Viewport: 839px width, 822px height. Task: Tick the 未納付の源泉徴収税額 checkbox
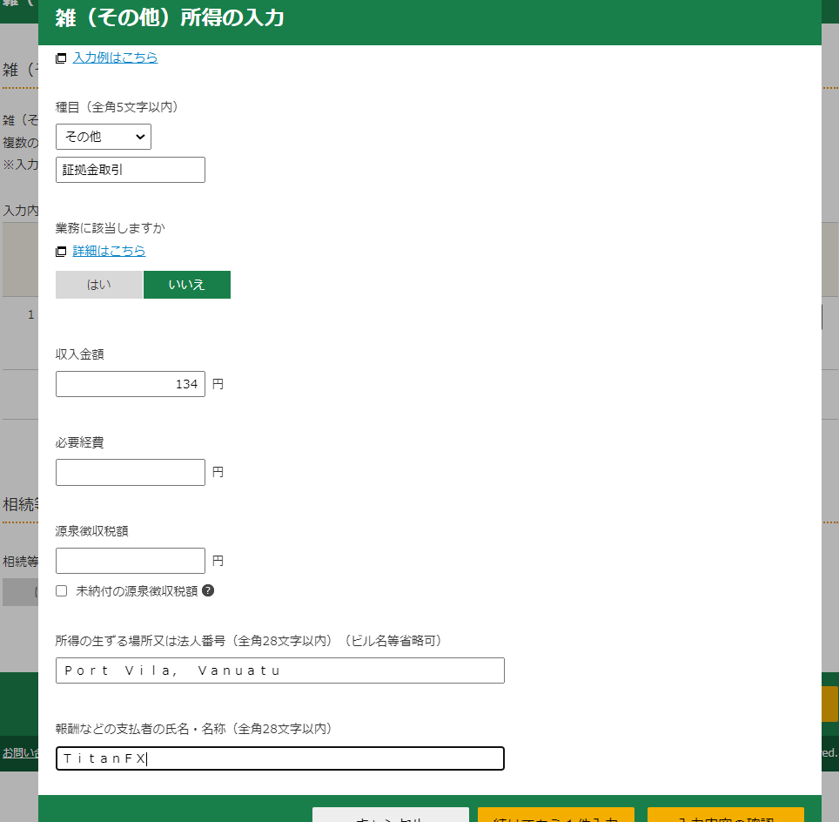62,590
